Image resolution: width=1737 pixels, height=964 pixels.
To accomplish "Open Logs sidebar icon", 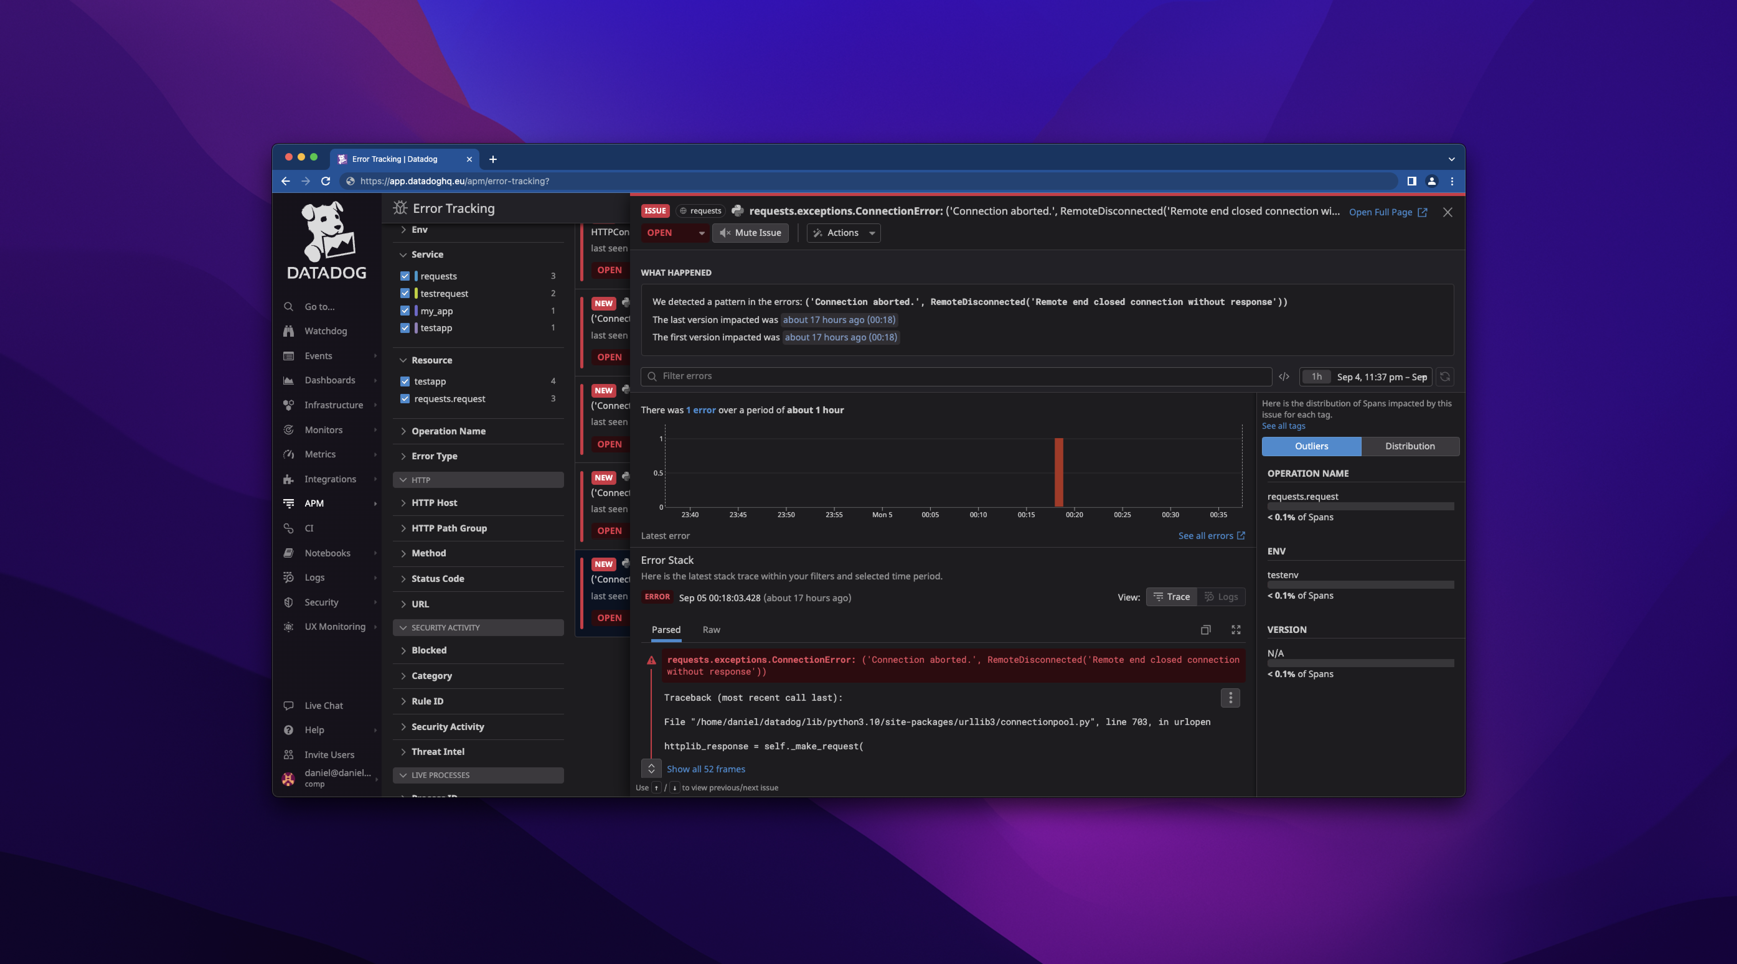I will (x=289, y=578).
